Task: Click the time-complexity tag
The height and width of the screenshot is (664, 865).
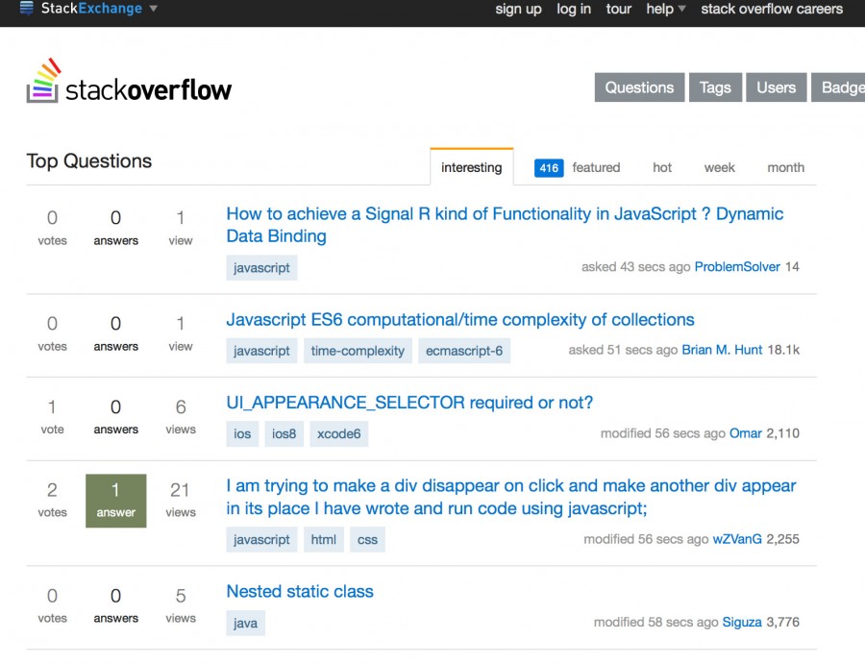Action: pos(358,351)
